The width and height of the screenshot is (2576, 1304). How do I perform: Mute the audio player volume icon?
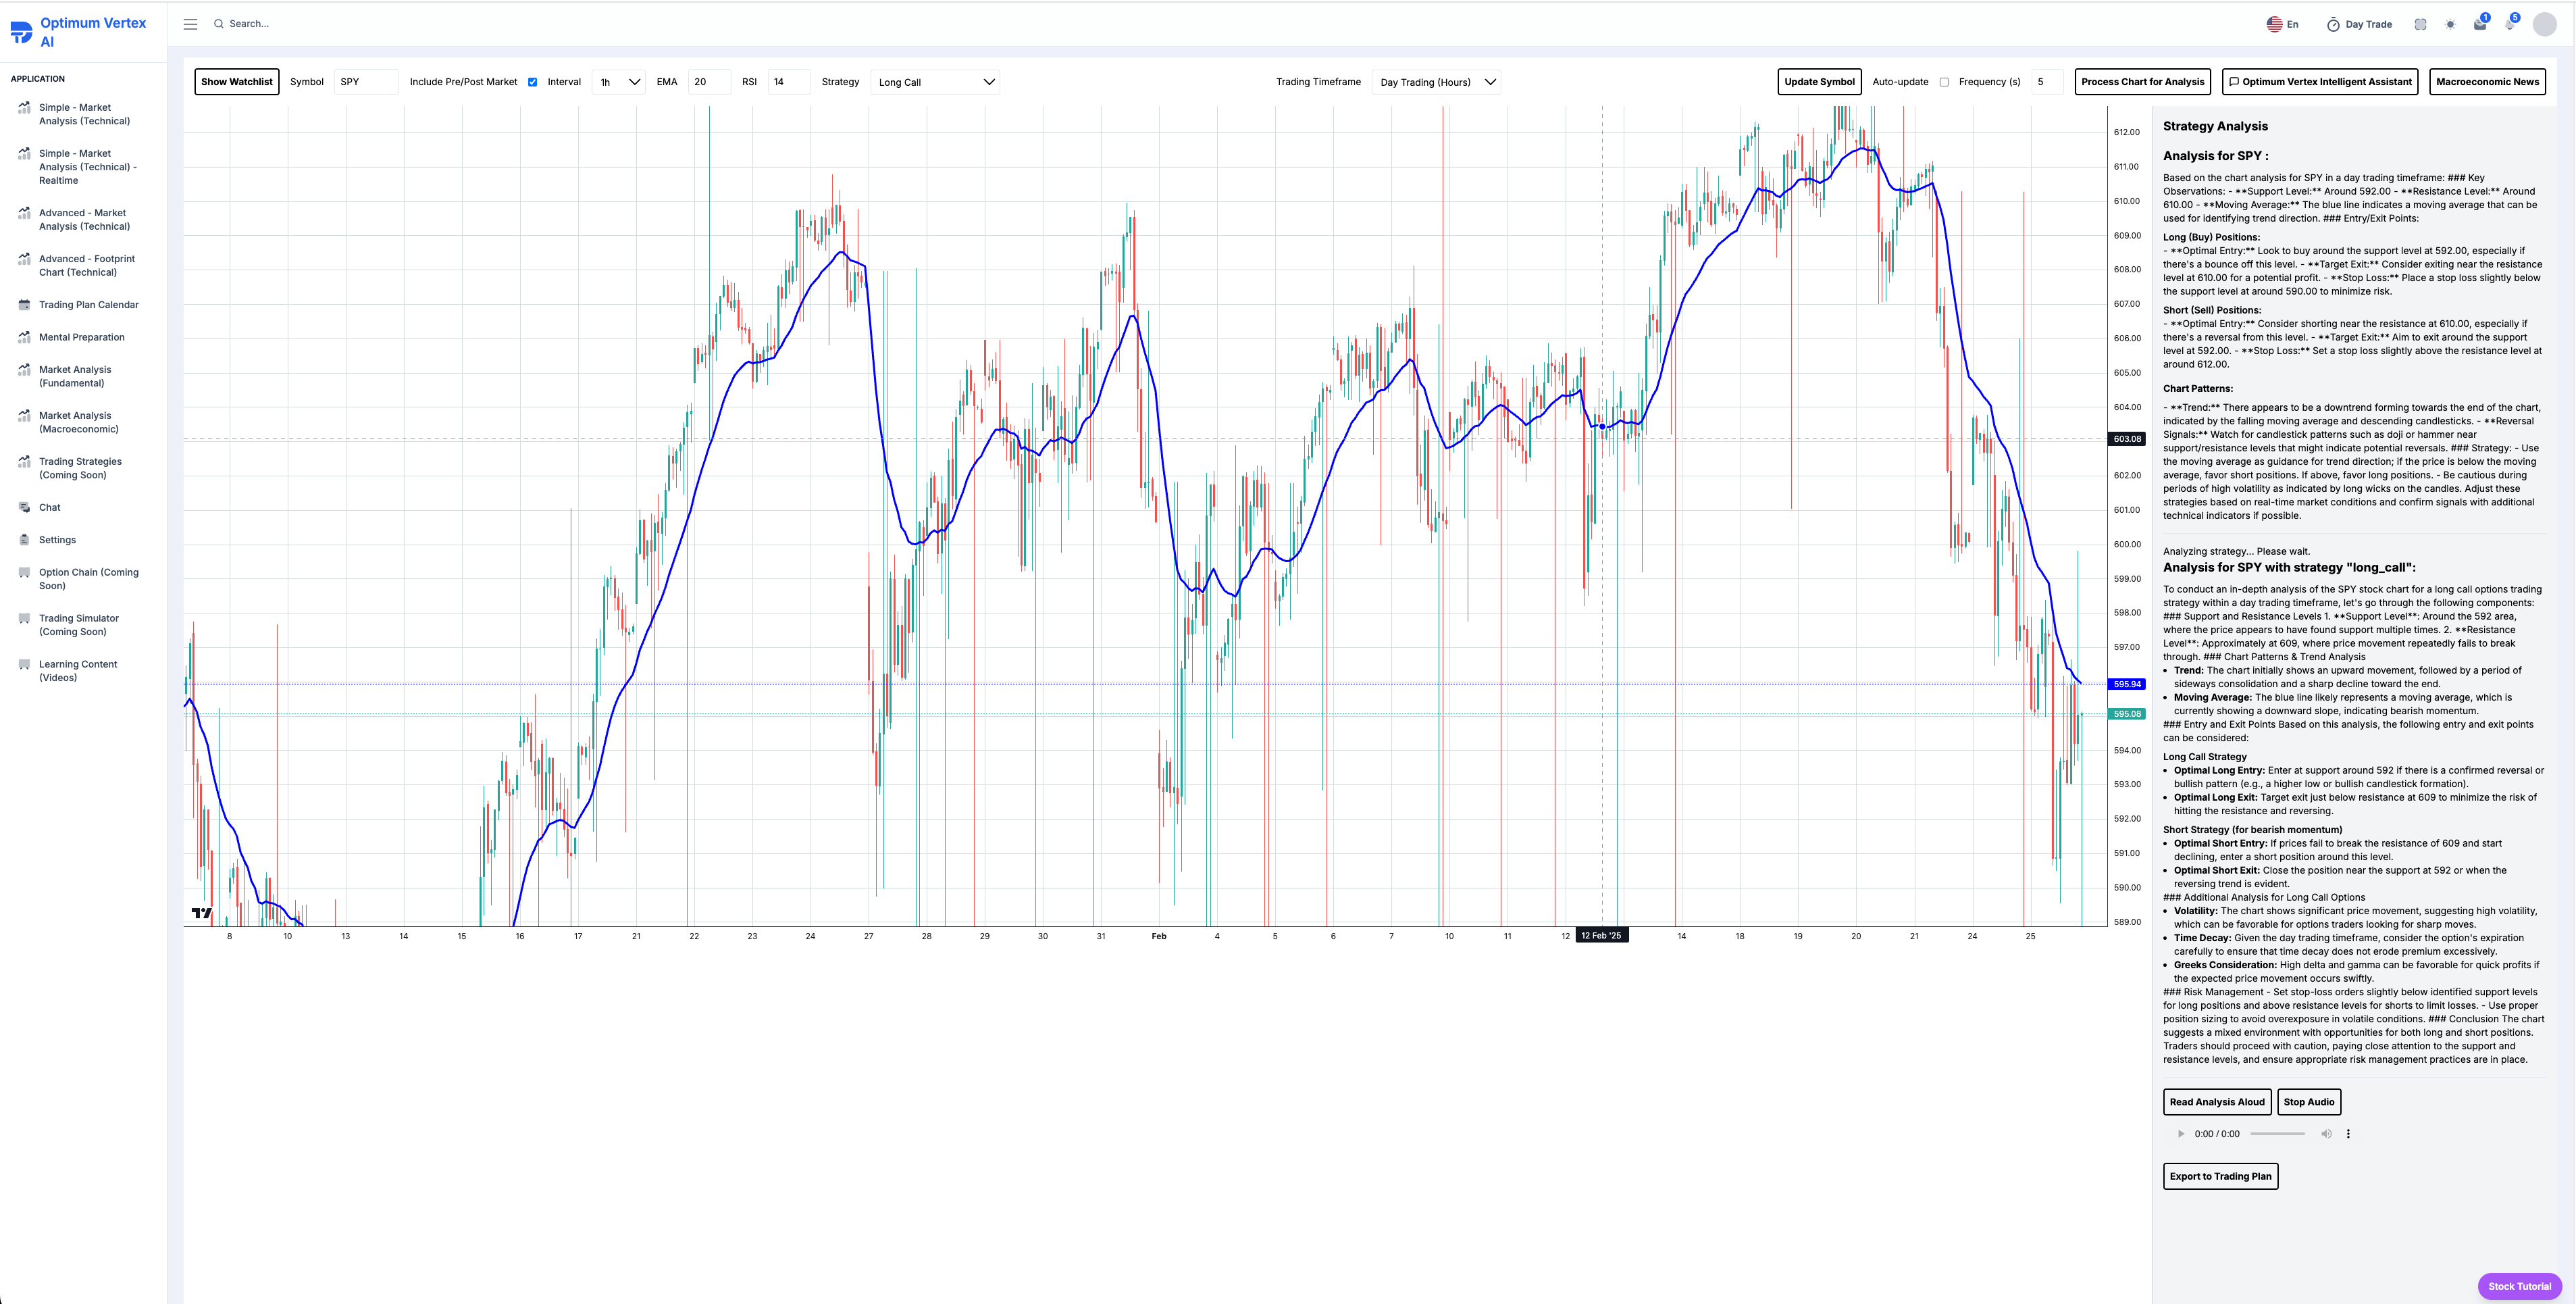[2326, 1134]
